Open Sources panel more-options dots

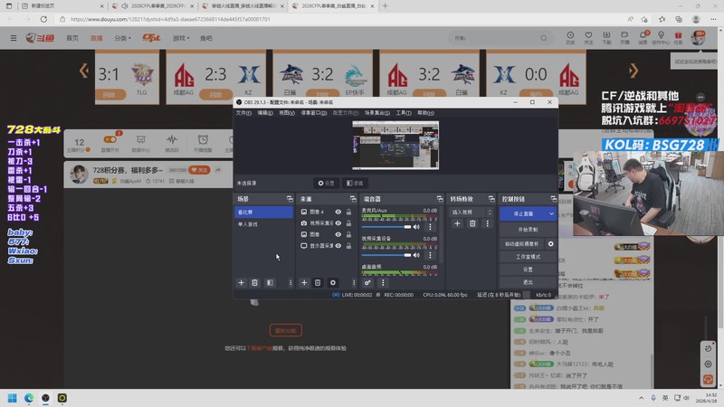[x=354, y=282]
